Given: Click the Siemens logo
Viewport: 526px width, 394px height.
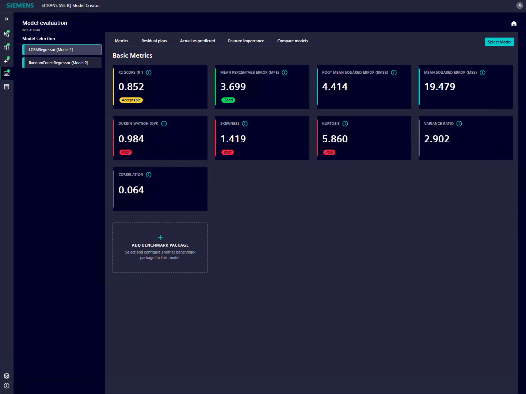Looking at the screenshot, I should tap(20, 5).
